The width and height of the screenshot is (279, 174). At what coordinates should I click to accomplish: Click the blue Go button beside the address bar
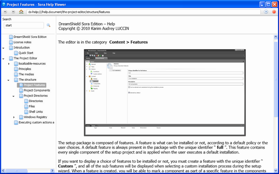coord(266,12)
